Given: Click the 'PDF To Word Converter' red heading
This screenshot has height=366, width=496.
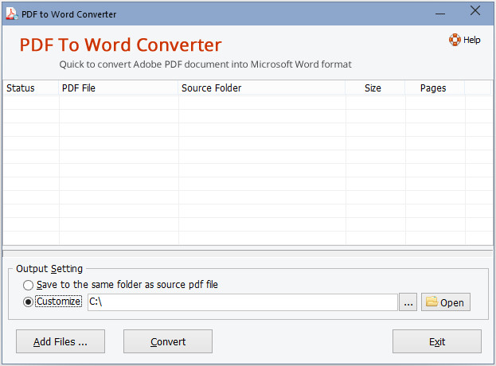Looking at the screenshot, I should (x=120, y=45).
